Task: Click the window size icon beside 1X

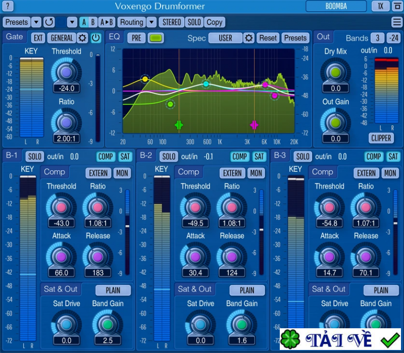Action: (x=396, y=6)
